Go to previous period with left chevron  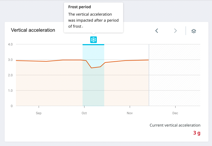point(157,31)
